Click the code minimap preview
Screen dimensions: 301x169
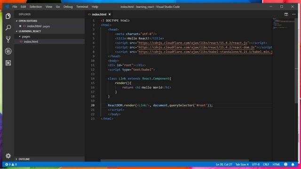[x=284, y=23]
